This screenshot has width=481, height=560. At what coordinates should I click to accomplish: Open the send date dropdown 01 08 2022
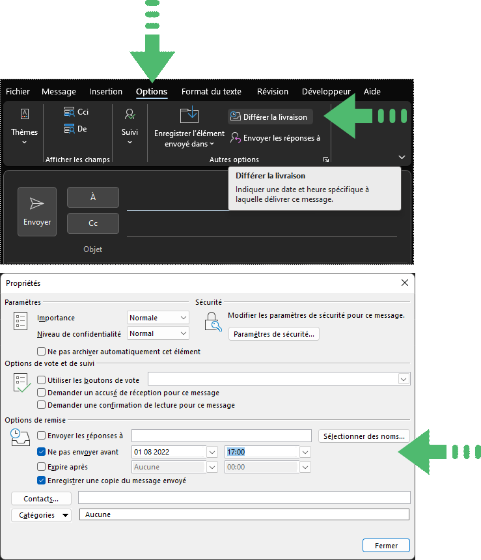click(x=212, y=452)
